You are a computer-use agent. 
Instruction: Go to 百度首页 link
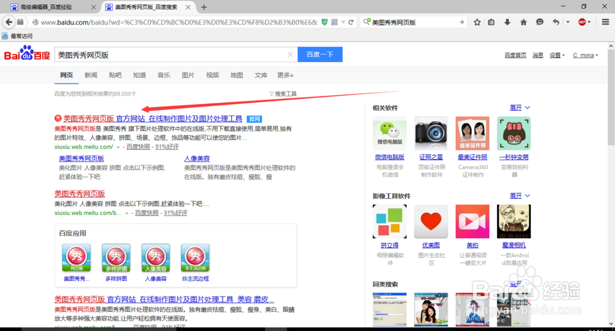[x=515, y=55]
